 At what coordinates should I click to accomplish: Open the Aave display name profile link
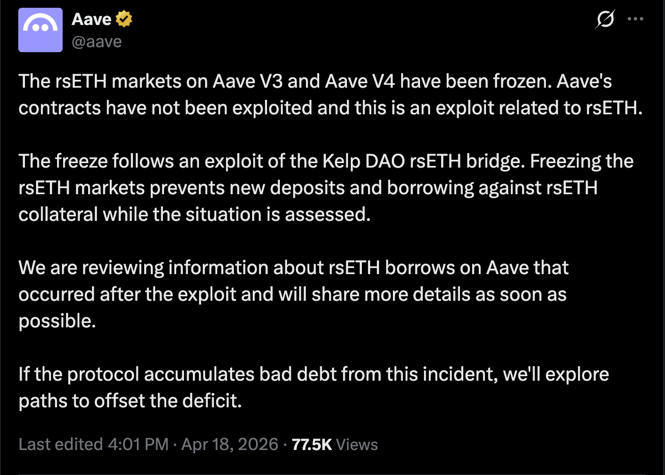pos(91,20)
